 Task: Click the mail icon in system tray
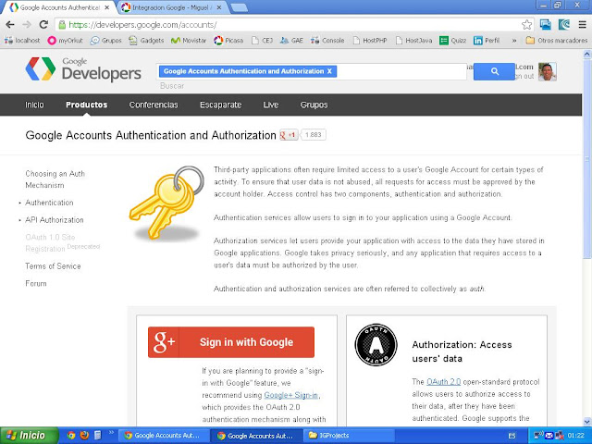click(x=549, y=436)
